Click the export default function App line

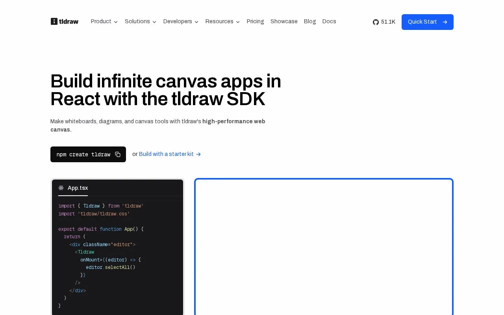tap(101, 229)
